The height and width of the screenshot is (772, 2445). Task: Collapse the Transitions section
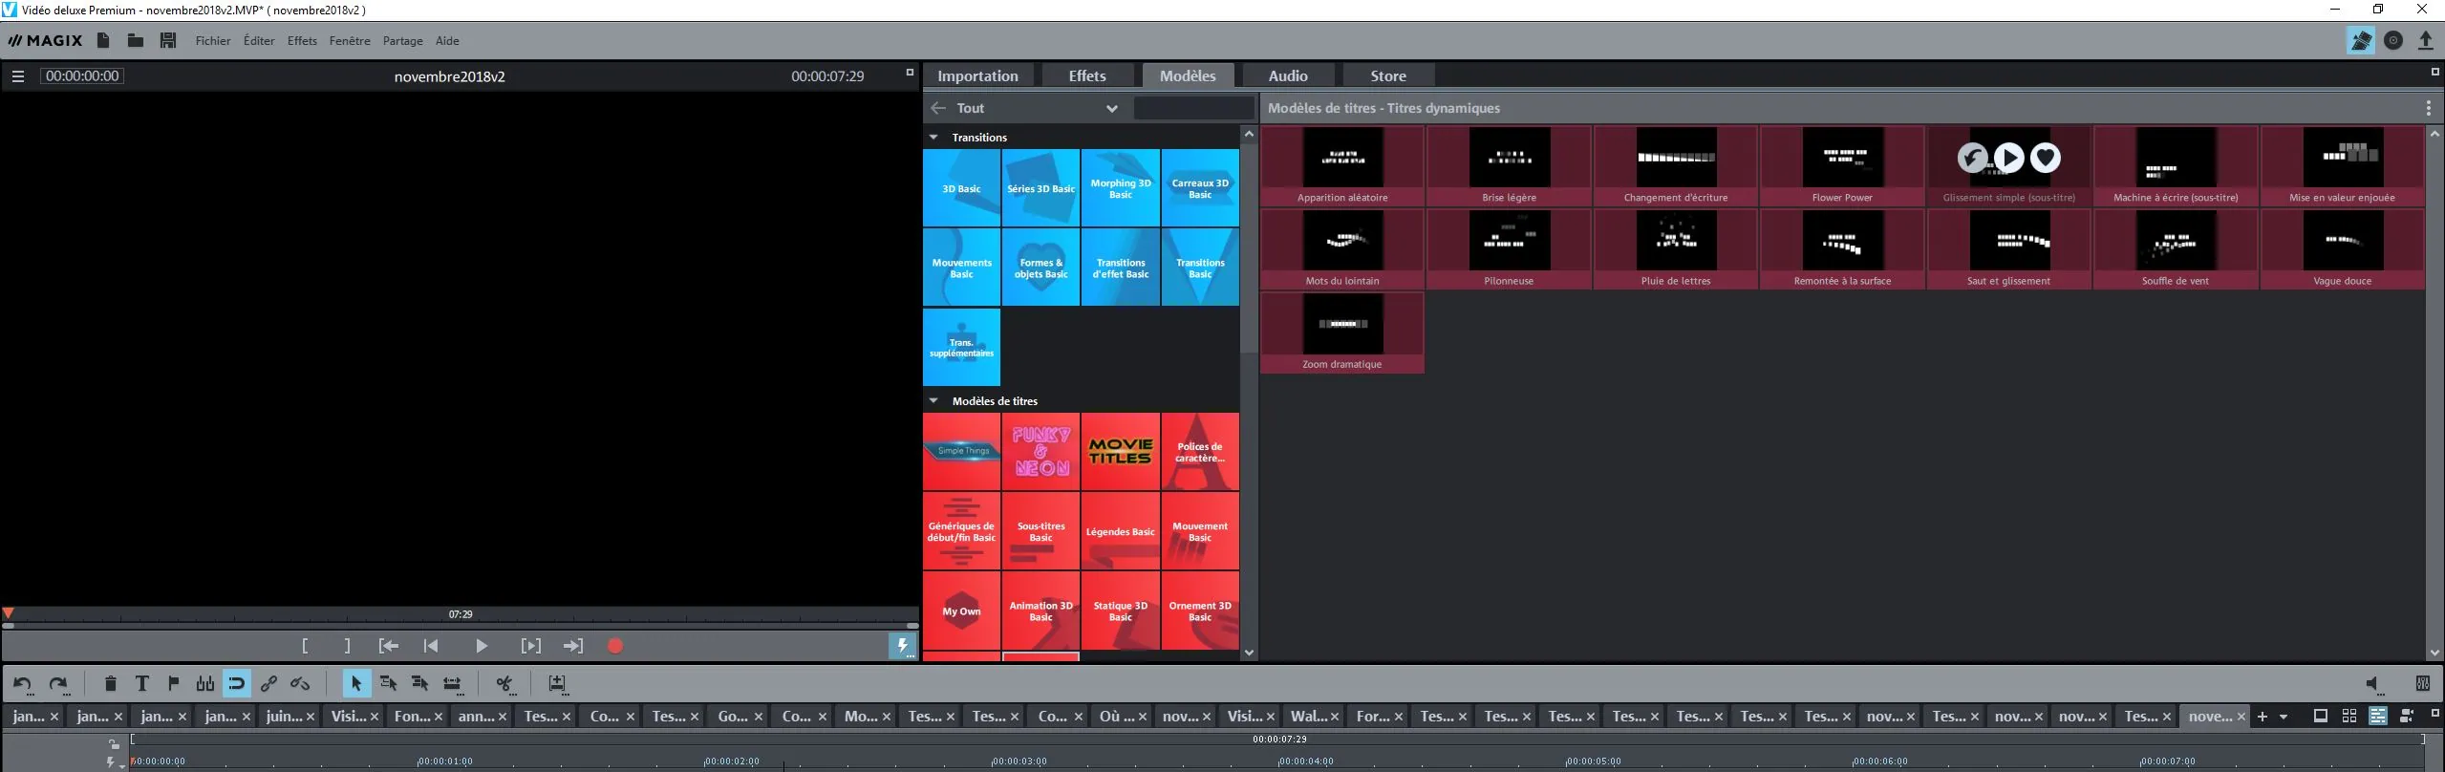pyautogui.click(x=933, y=138)
